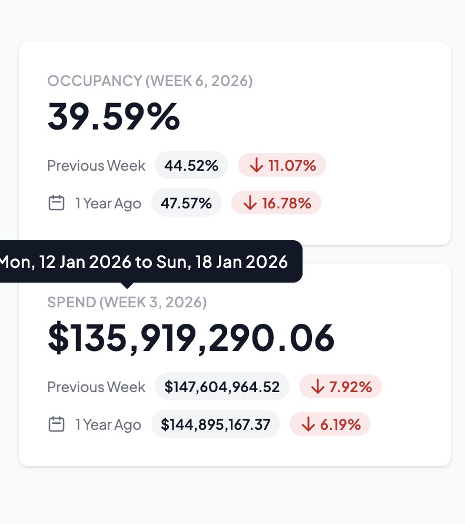Viewport: 465px width, 524px height.
Task: Click 1 Year Ago label in Spend card
Action: [x=108, y=424]
